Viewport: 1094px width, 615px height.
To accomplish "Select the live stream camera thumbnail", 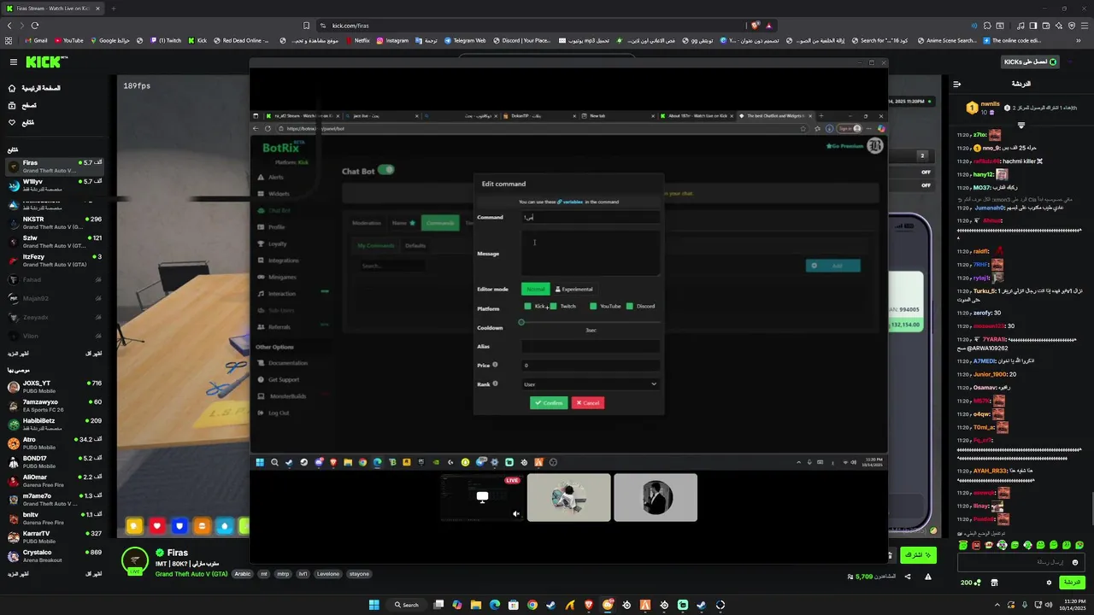I will pyautogui.click(x=482, y=497).
